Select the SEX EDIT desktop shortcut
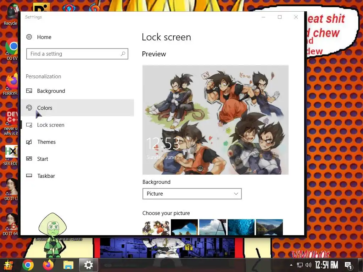Screen dimensions: 363x272 point(10,155)
